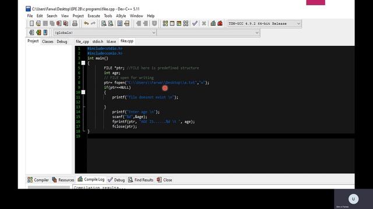Click the 'int main()' code line
This screenshot has width=373, height=209.
98,58
